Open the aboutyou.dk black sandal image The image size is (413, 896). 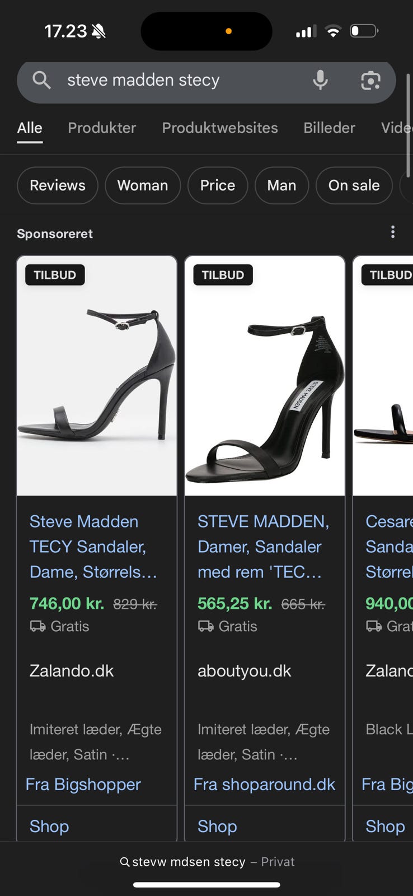[265, 392]
